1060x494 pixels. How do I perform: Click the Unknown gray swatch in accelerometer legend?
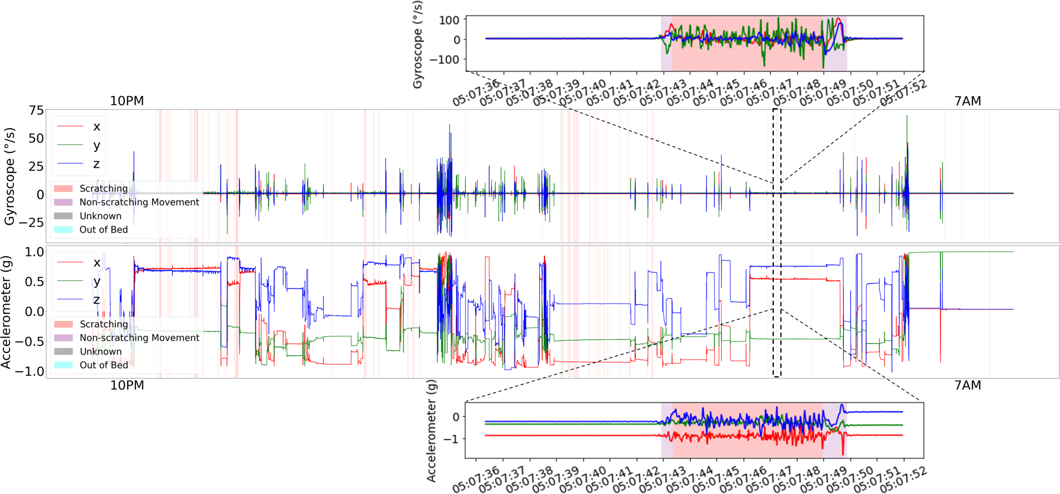[65, 351]
